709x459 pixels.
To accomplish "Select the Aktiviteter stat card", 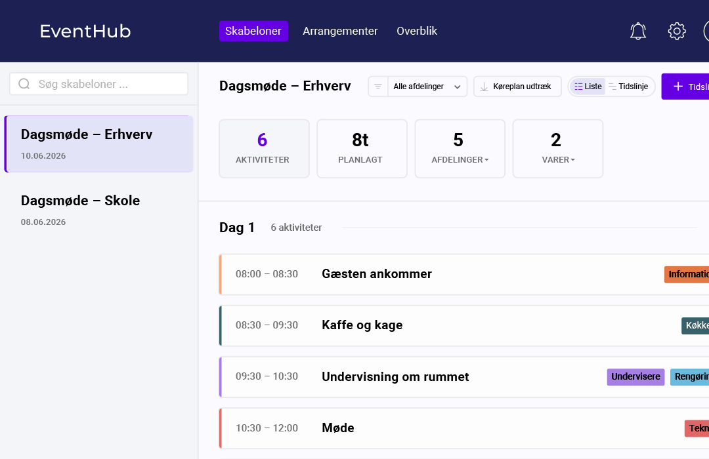I will pos(264,149).
